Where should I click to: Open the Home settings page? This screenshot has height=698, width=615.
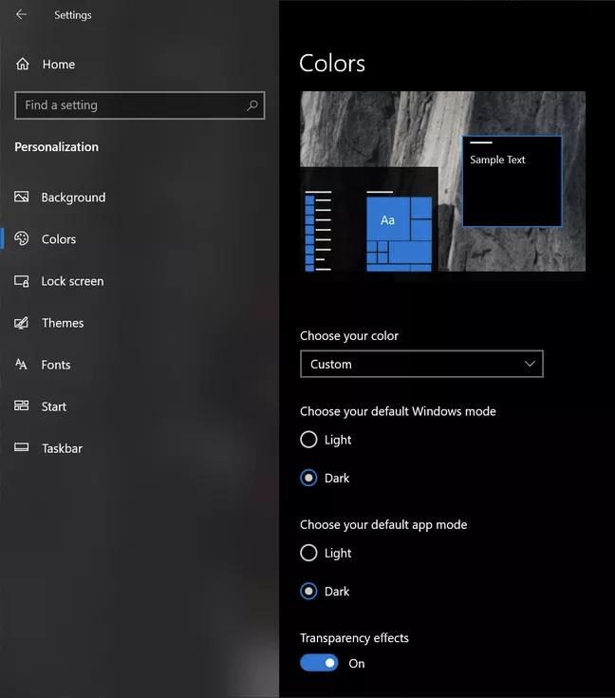pyautogui.click(x=58, y=65)
